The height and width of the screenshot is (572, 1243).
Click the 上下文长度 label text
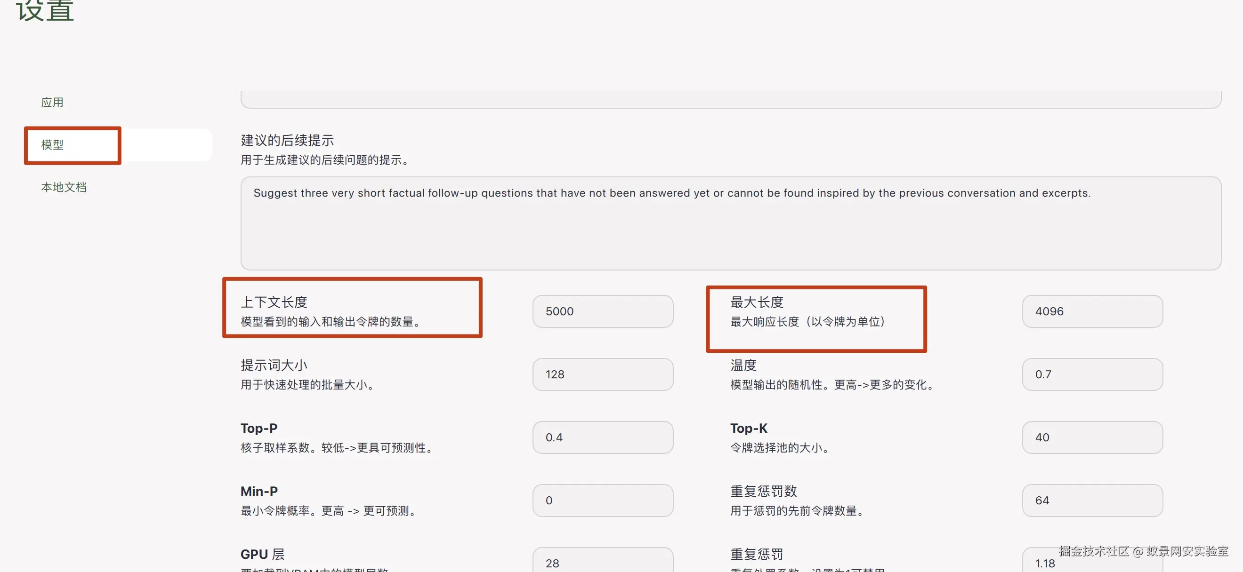tap(274, 302)
